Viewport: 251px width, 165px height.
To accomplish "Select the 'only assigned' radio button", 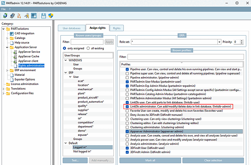I will pos(65,48).
